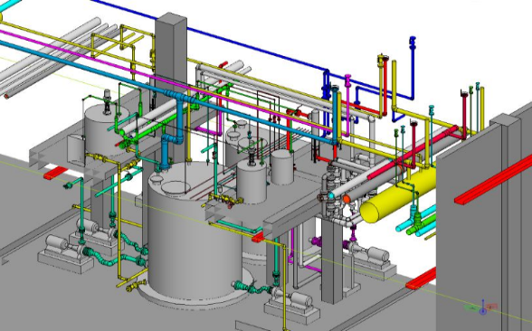The image size is (532, 331).
Task: Select the yellow valve at large tank base
Action: click(x=136, y=287)
